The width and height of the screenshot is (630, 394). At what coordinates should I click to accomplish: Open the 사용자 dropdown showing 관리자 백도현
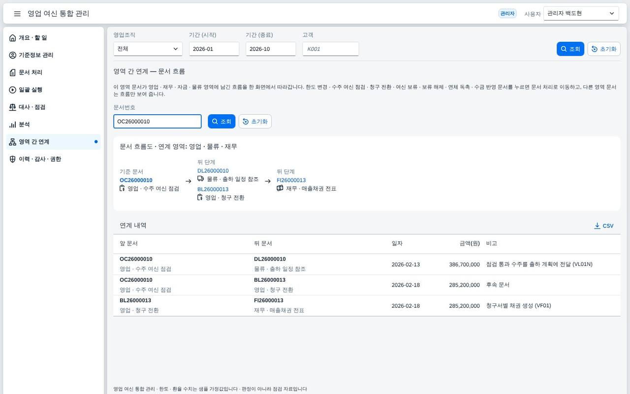(x=581, y=13)
